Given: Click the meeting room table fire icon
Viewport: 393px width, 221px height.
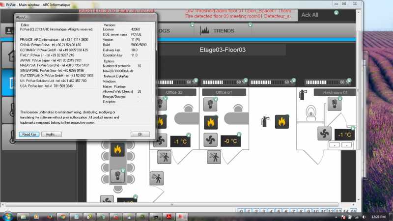Looking at the screenshot, I should 117,150.
